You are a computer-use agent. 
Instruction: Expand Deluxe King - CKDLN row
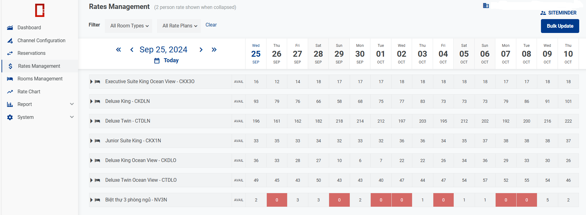coord(92,101)
